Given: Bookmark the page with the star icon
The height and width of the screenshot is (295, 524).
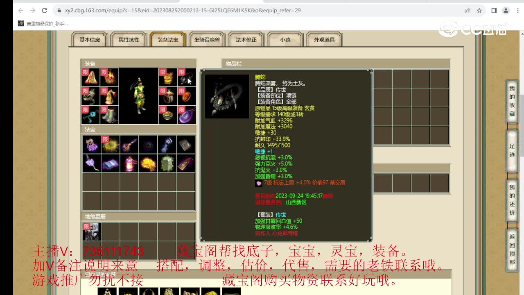Looking at the screenshot, I should point(479,11).
